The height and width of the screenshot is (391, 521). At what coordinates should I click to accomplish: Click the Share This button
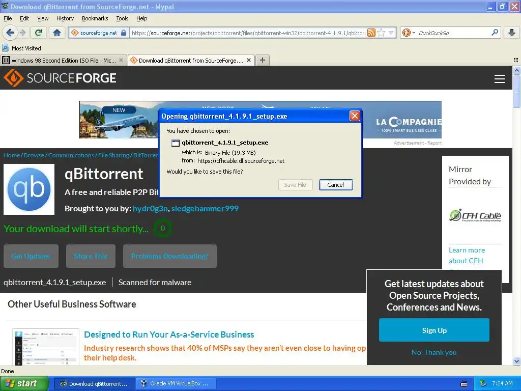(x=91, y=256)
